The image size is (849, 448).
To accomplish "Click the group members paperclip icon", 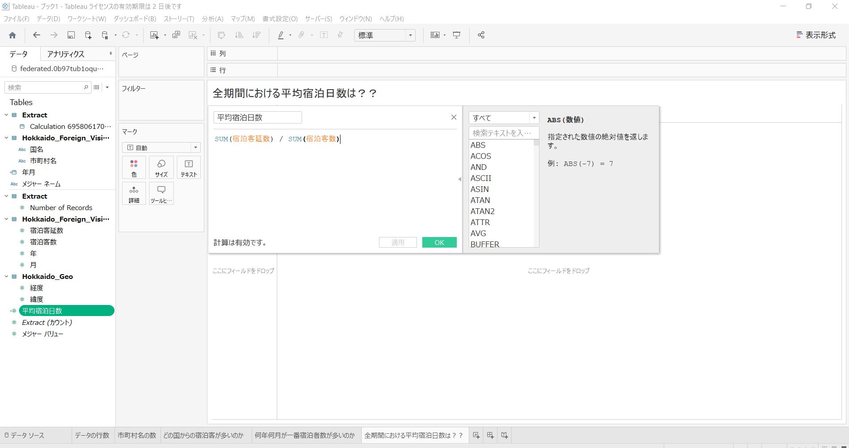I will tap(302, 35).
